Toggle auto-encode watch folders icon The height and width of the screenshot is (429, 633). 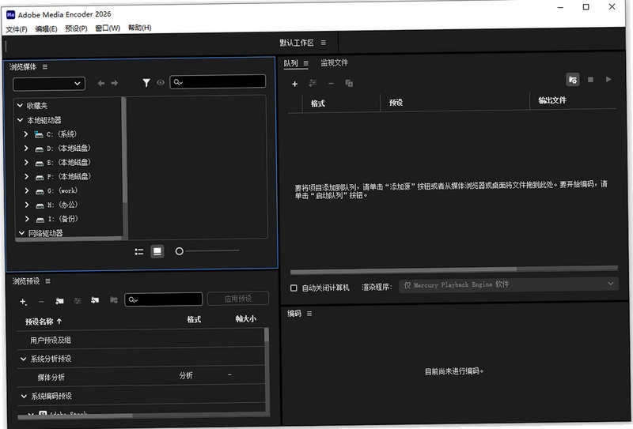coord(572,80)
